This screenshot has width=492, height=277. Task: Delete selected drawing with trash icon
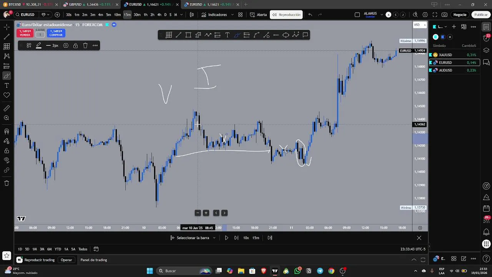coord(85,45)
